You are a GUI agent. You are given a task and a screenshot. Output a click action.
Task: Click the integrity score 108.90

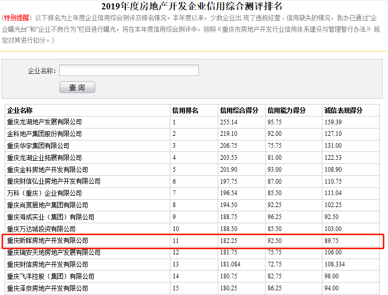click(x=333, y=170)
